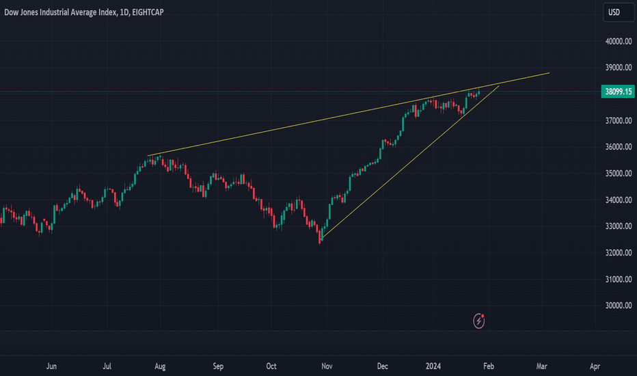Click the 2024 label on time axis

click(433, 366)
